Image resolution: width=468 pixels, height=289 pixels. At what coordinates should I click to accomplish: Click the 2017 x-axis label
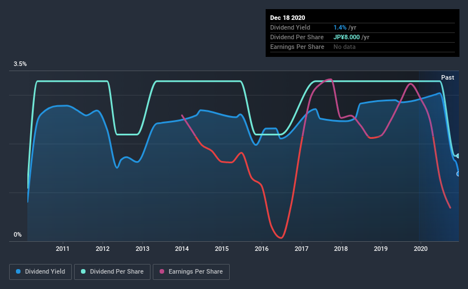(x=302, y=249)
